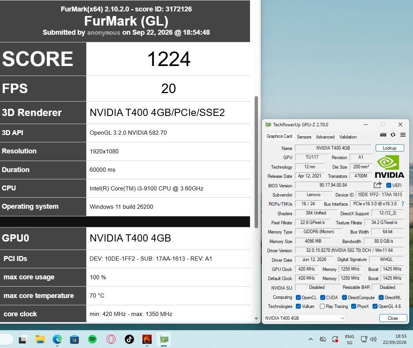Click the Release Date Apr 12, 2021 field
413x348 pixels.
(x=310, y=176)
